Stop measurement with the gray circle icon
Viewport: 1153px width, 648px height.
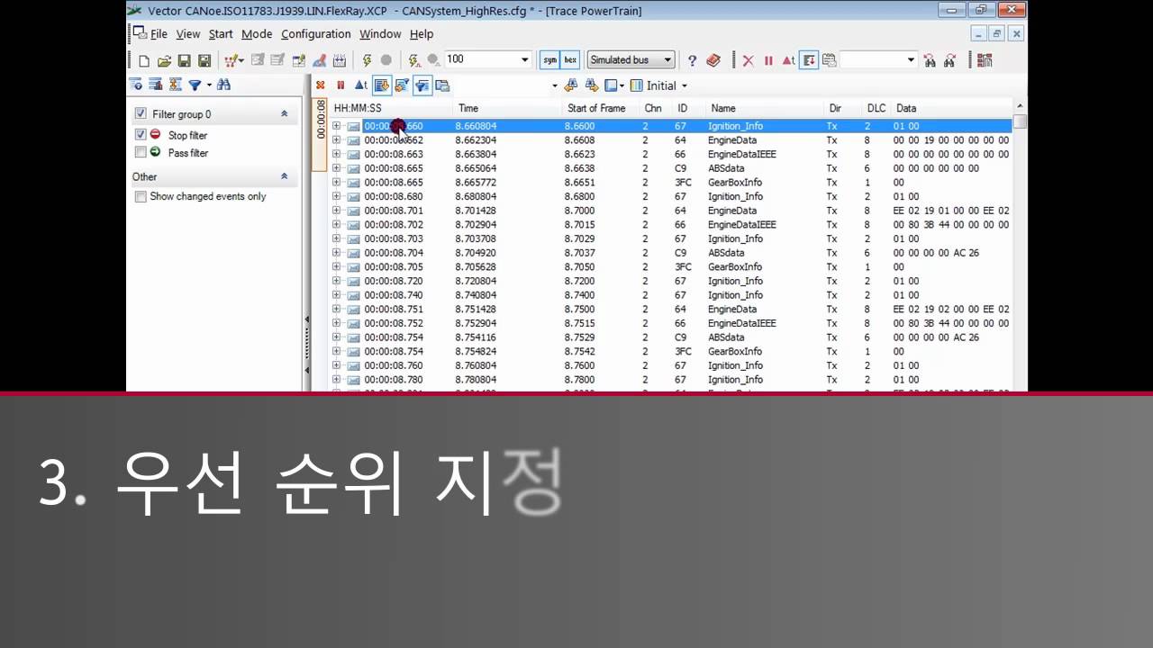click(386, 60)
